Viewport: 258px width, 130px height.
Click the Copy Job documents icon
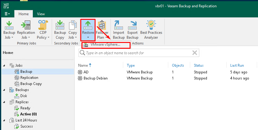click(73, 25)
